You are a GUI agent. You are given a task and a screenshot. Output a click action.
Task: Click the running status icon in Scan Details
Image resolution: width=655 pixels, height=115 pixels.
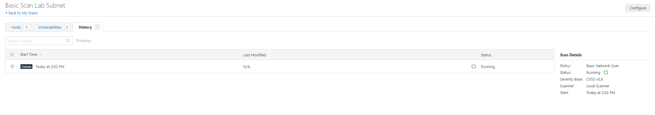coord(606,72)
